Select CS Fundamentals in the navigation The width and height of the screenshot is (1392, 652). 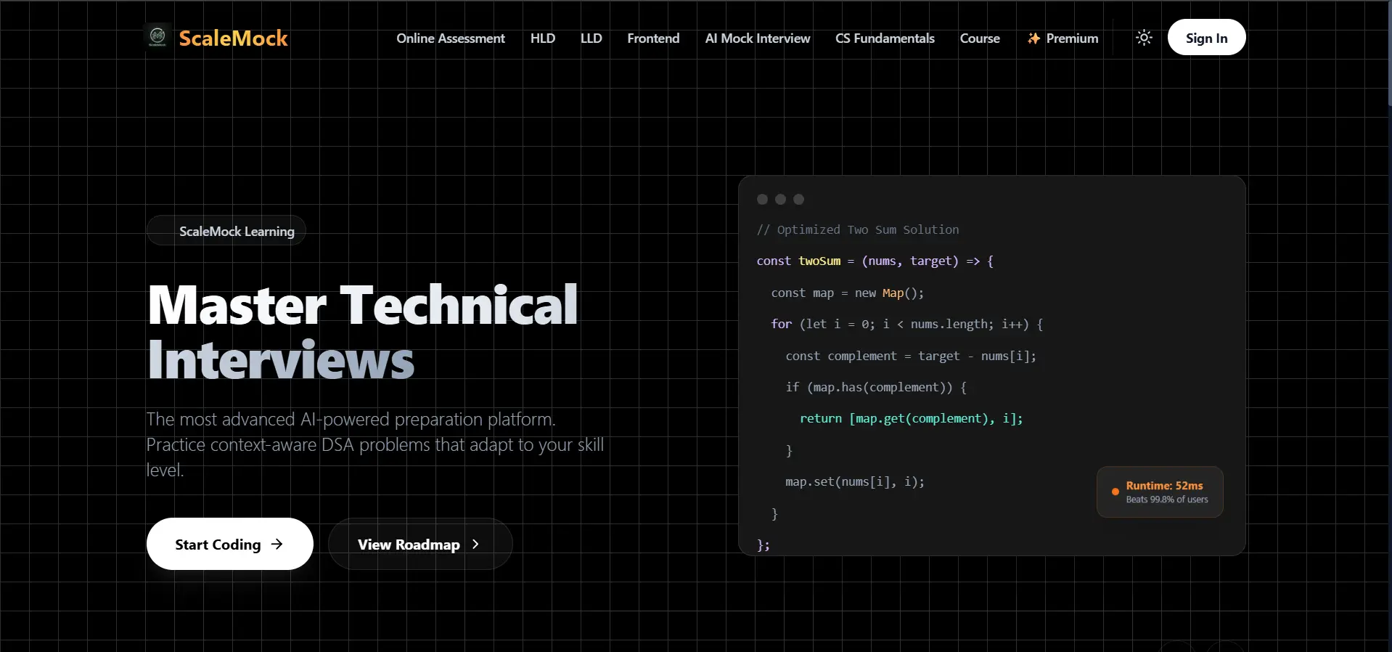[885, 38]
